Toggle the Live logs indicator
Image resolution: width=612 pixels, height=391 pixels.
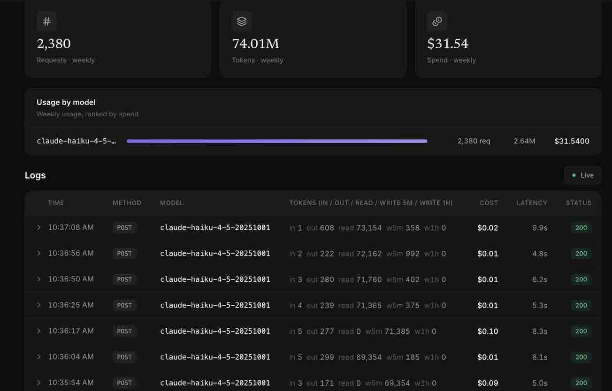[582, 175]
